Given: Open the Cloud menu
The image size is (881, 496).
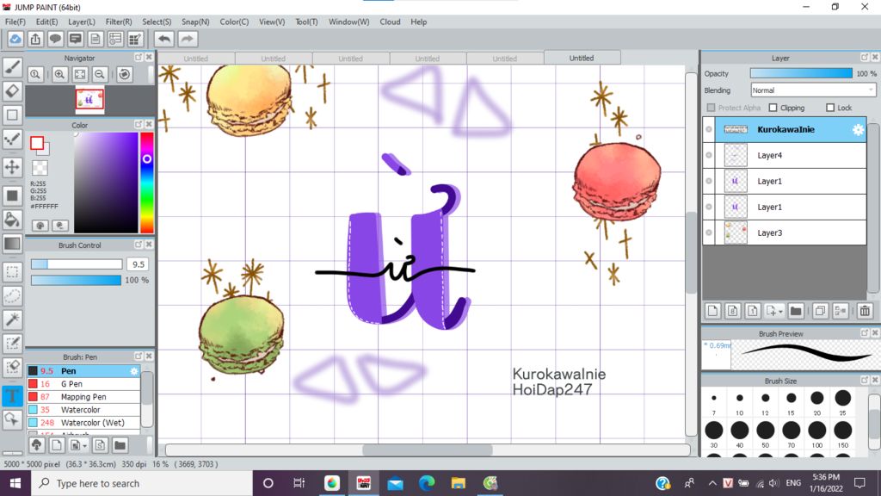Looking at the screenshot, I should click(x=390, y=22).
